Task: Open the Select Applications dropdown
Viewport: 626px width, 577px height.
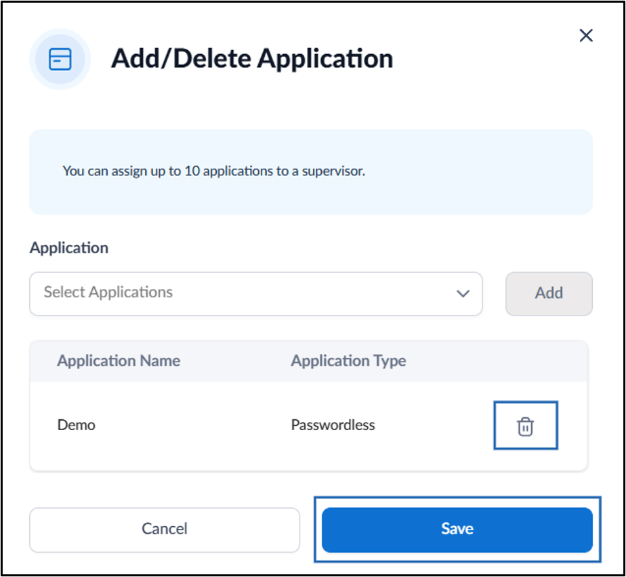Action: (256, 294)
